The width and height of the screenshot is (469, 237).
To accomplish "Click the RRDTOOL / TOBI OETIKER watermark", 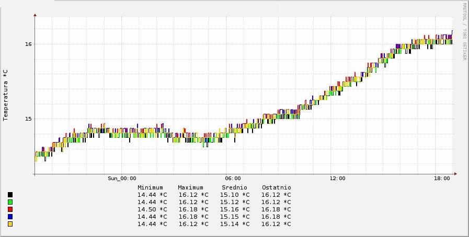I will (x=464, y=31).
